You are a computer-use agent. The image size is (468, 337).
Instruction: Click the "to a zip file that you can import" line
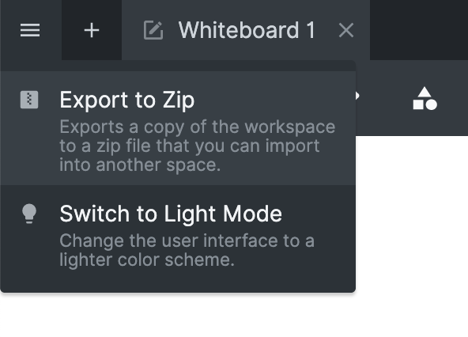(x=190, y=146)
